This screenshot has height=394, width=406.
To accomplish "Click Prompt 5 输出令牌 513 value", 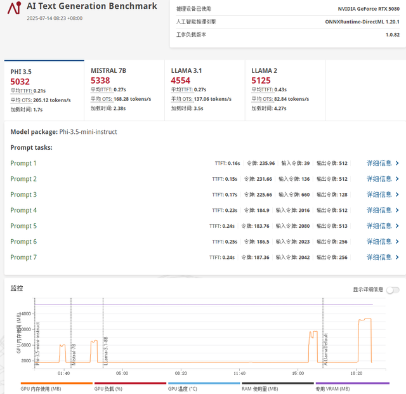I will (343, 226).
